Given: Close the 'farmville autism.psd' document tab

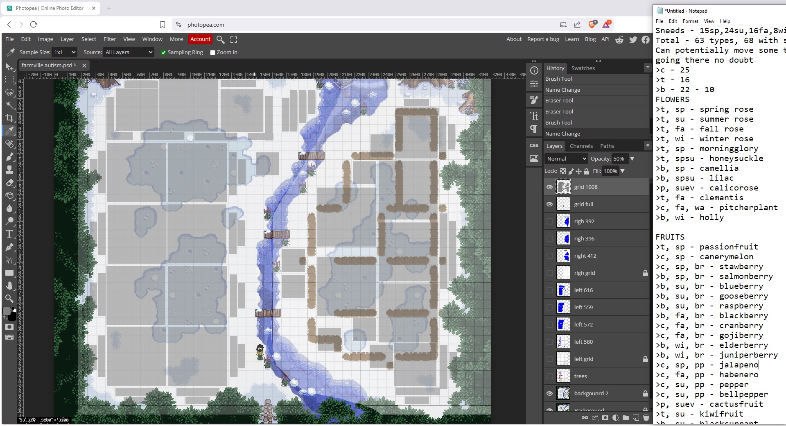Looking at the screenshot, I should (x=84, y=66).
